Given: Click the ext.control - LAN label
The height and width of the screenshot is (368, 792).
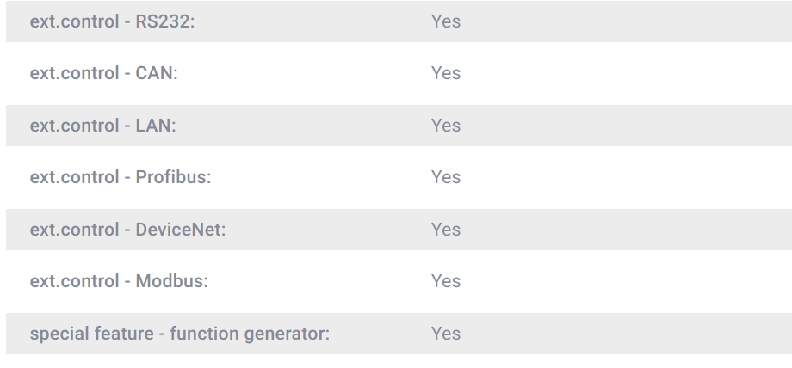Looking at the screenshot, I should 102,126.
